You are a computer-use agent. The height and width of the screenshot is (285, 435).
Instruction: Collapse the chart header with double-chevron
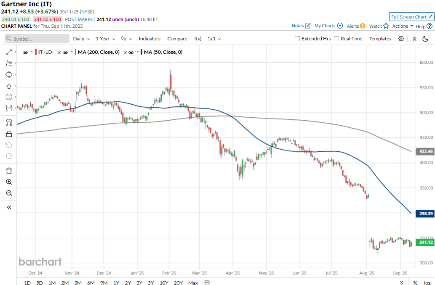coord(414,39)
